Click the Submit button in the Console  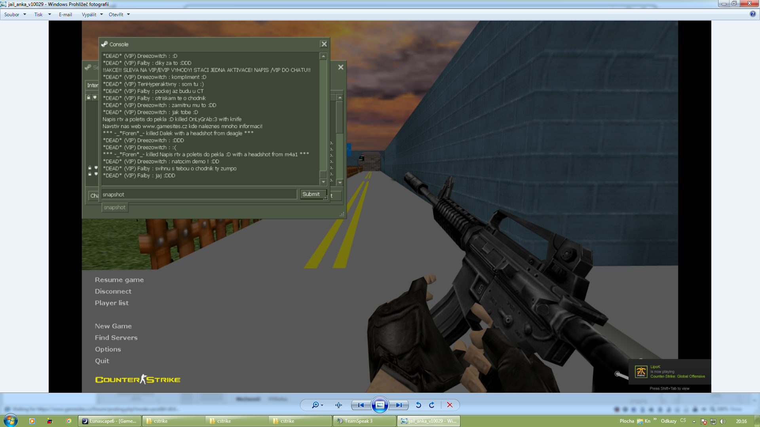pos(313,194)
